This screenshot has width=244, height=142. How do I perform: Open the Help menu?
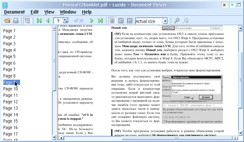pyautogui.click(x=87, y=12)
